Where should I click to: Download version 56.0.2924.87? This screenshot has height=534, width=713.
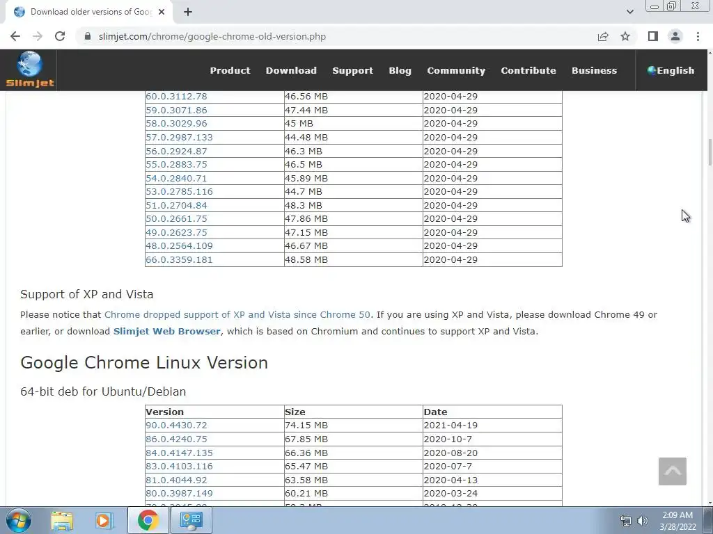[x=176, y=151]
